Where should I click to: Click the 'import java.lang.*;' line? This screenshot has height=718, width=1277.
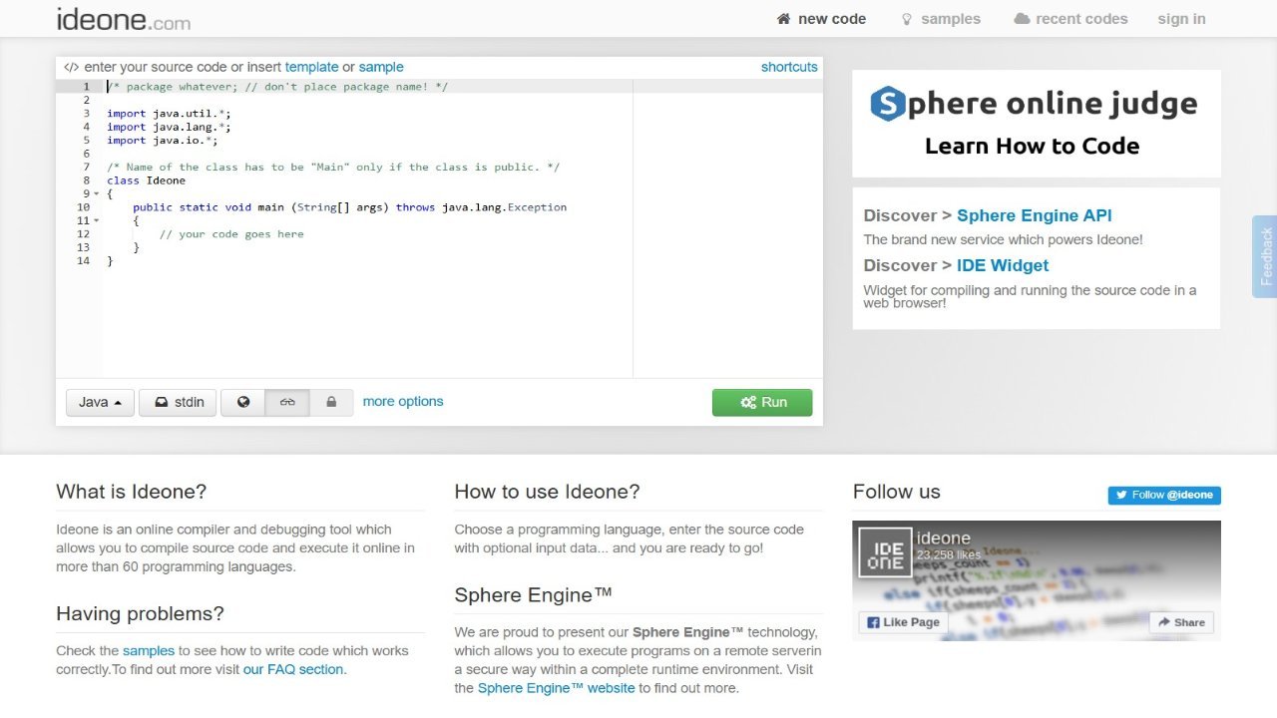(169, 127)
